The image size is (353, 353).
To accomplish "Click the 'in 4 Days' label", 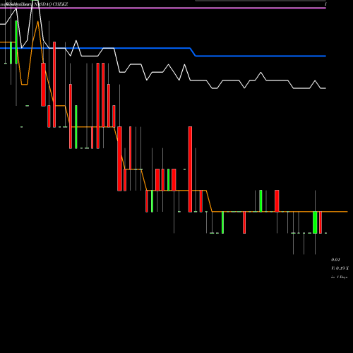I will click(x=340, y=277).
